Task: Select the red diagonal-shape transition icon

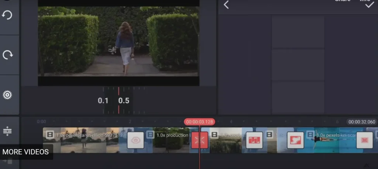Action: (295, 140)
